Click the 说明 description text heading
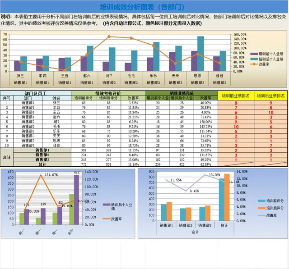Viewport: 289px width, 269px height. coord(6,17)
